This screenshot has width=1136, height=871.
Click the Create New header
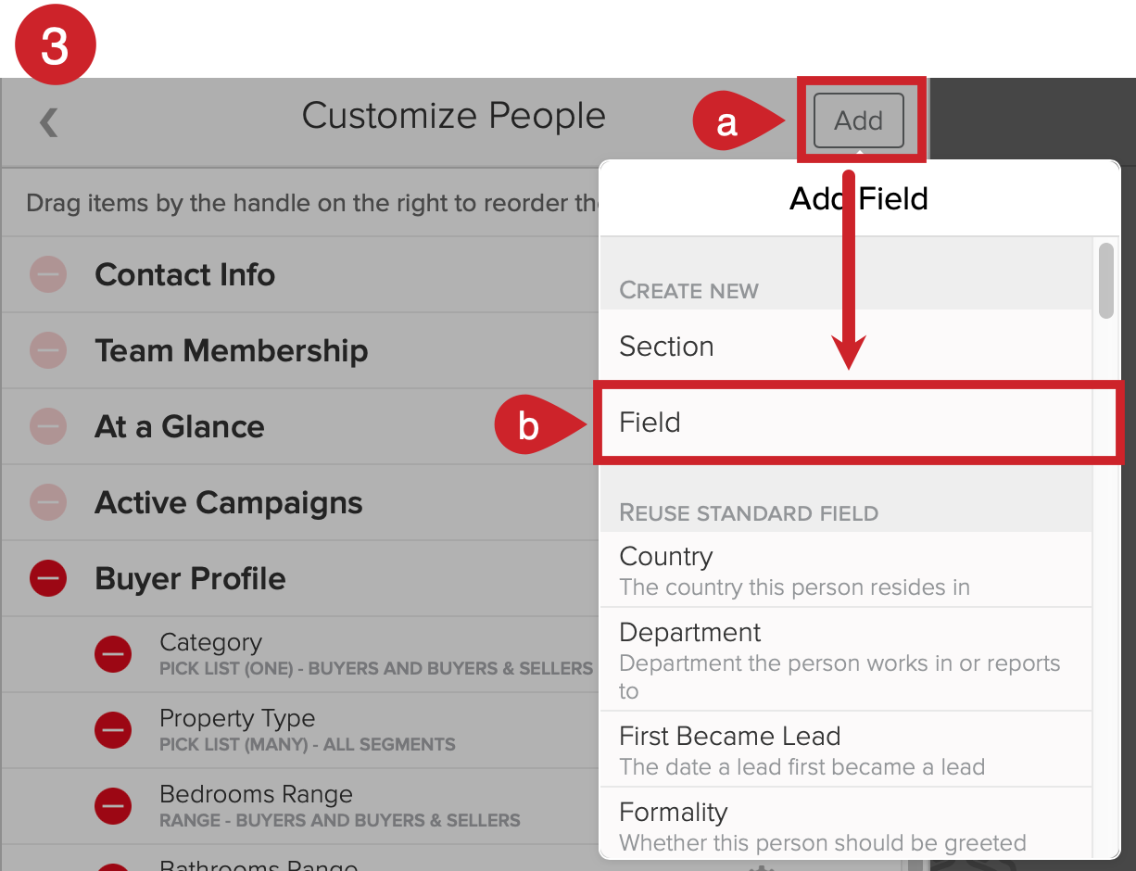[688, 291]
